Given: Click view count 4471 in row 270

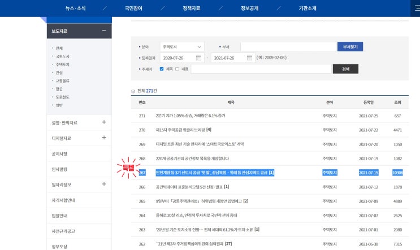Looking at the screenshot, I should [397, 130].
